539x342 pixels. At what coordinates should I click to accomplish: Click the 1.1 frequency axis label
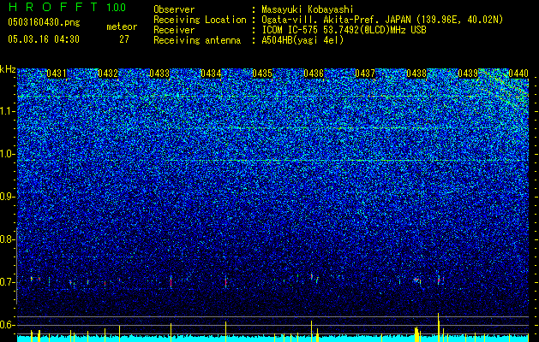tap(8, 111)
